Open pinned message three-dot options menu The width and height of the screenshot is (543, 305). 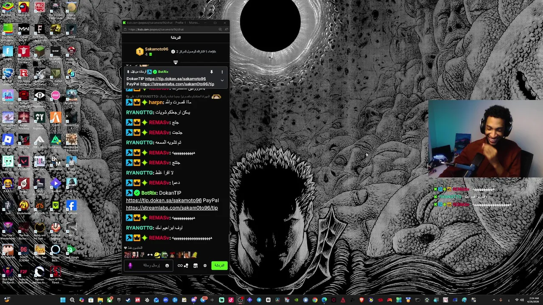coord(222,72)
